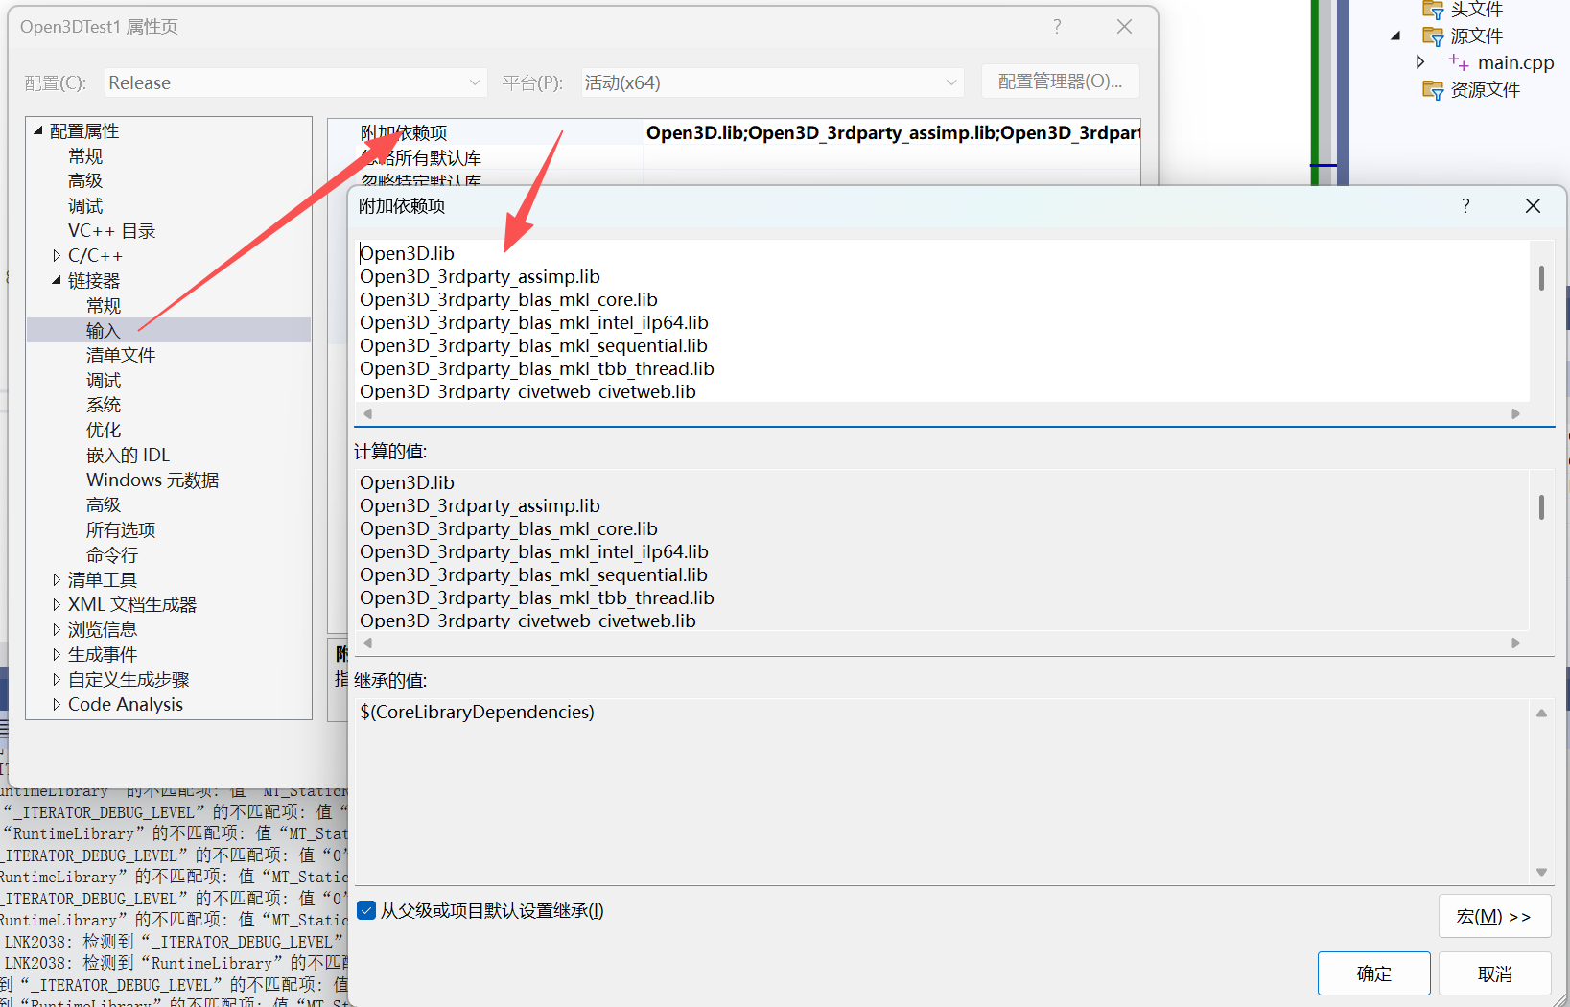Viewport: 1570px width, 1007px height.
Task: Click Open3D_3rdparty_blas_mkl_core.lib in the edit box
Action: tap(508, 299)
